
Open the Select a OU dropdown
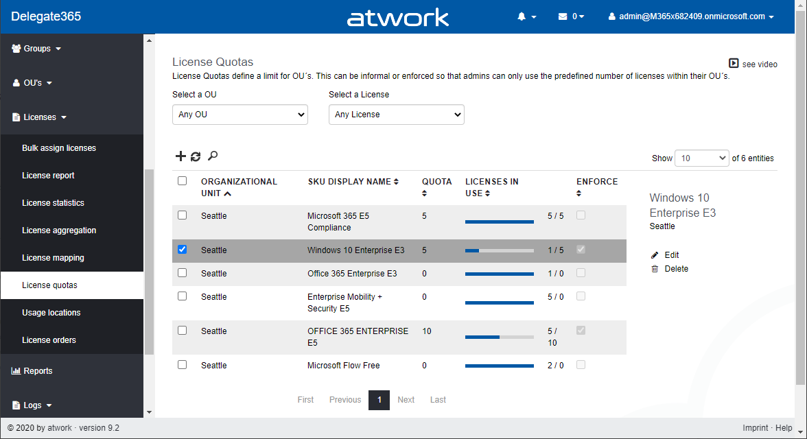point(239,115)
